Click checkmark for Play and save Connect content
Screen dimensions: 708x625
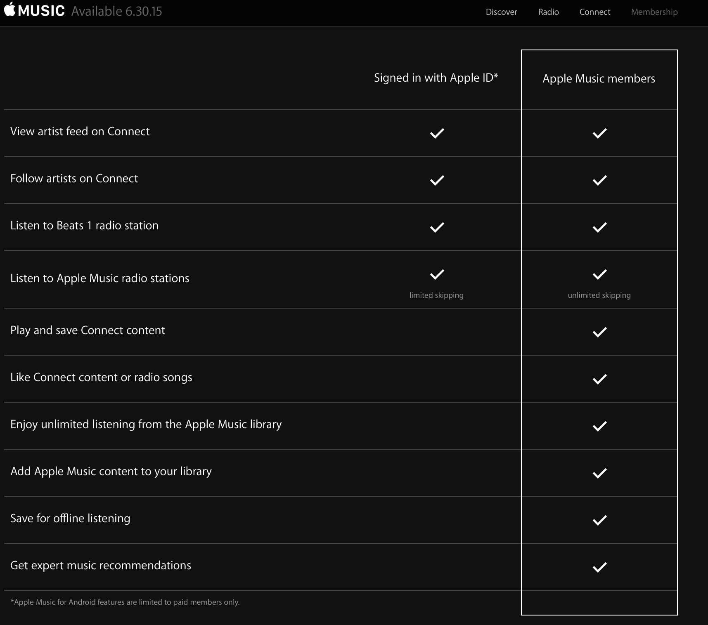(599, 332)
